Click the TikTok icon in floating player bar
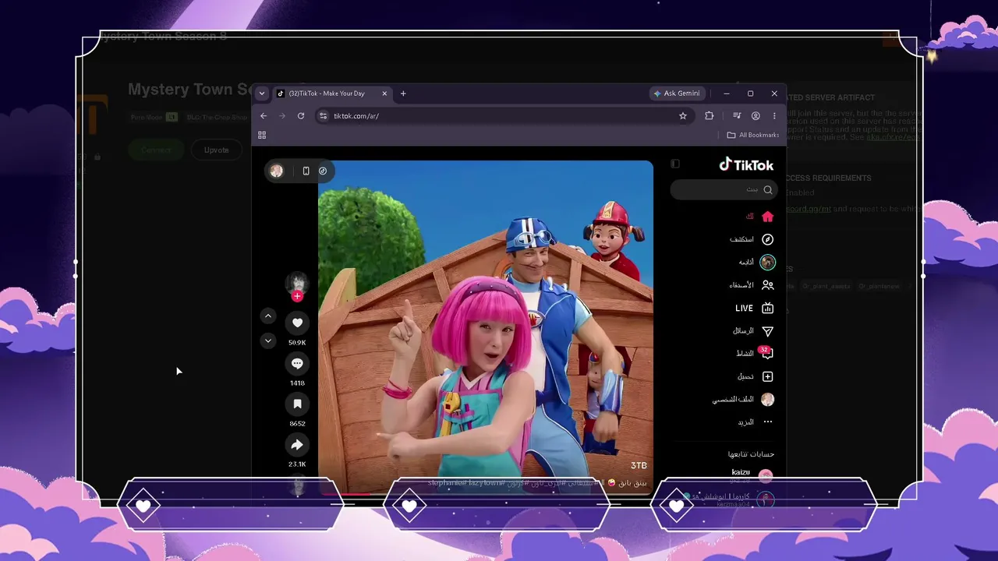The height and width of the screenshot is (561, 998). pos(323,171)
